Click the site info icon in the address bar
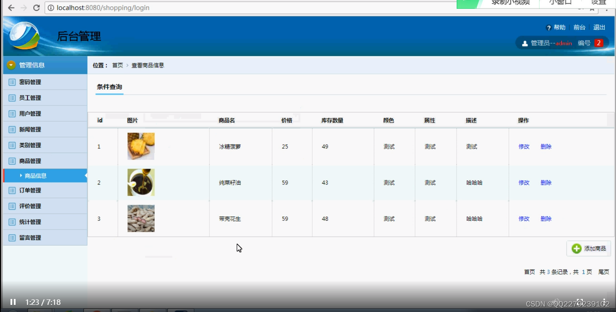 50,7
